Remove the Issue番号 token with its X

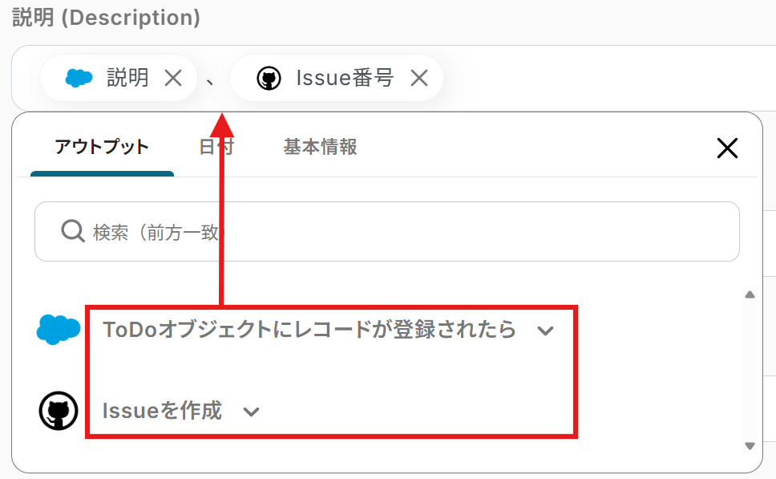pyautogui.click(x=418, y=77)
